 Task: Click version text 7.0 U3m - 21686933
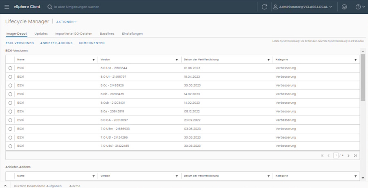pos(115,129)
